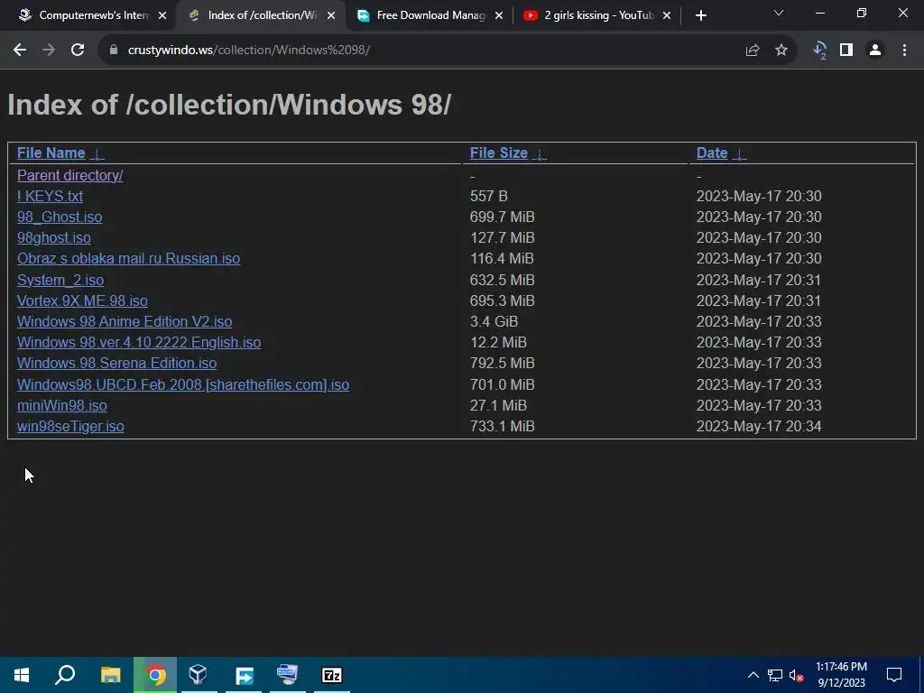Click the forward navigation arrow

(49, 51)
